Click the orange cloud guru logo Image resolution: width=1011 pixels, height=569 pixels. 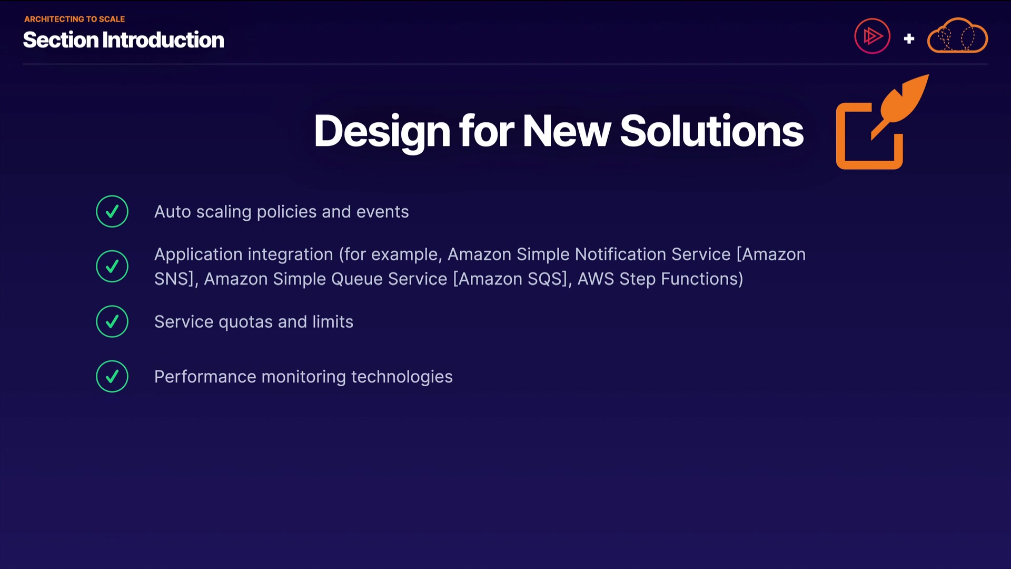point(957,36)
